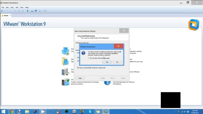Click the Help button in the wizard
The image size is (203, 114).
(80, 78)
